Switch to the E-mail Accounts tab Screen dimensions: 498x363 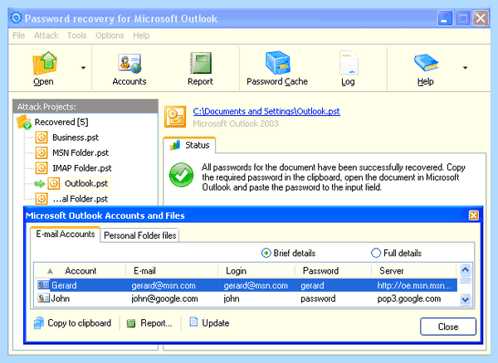[x=66, y=234]
